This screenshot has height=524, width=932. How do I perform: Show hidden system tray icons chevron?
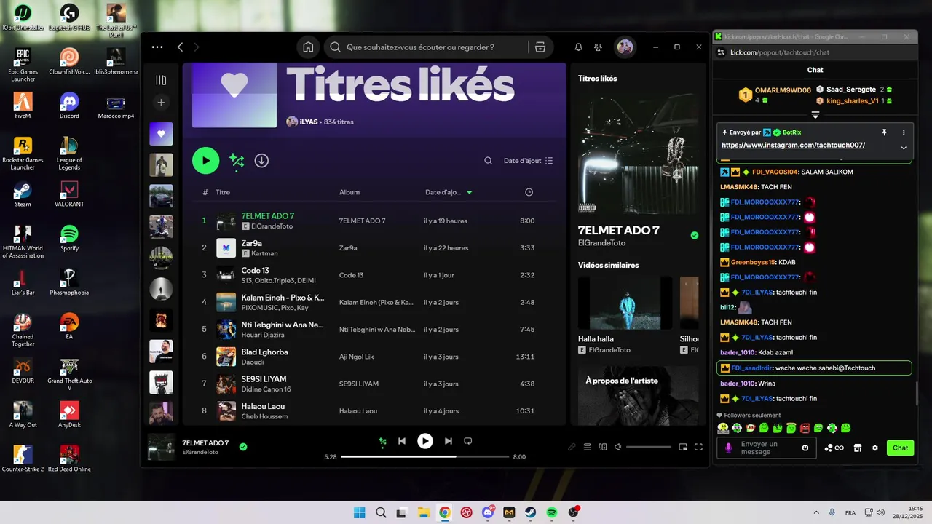pyautogui.click(x=815, y=512)
